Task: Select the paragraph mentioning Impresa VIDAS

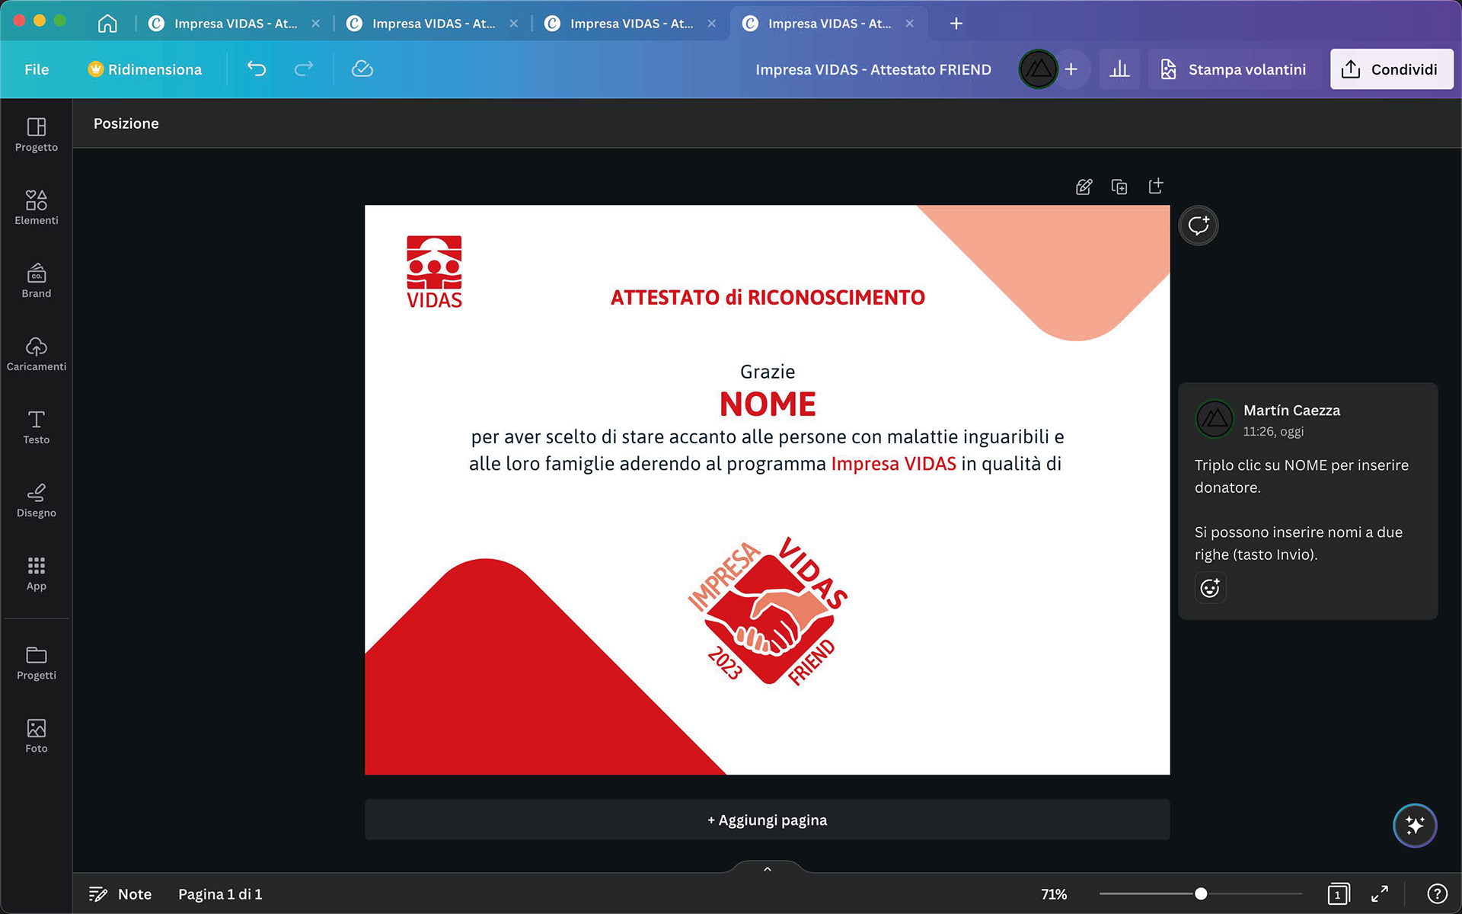Action: coord(767,450)
